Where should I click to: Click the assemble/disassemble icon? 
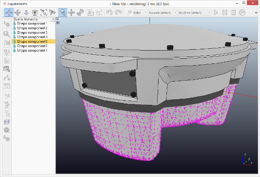[x=91, y=13]
